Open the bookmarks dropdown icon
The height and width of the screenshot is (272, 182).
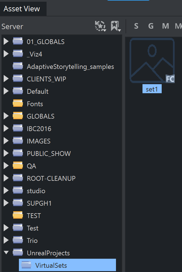[x=115, y=26]
